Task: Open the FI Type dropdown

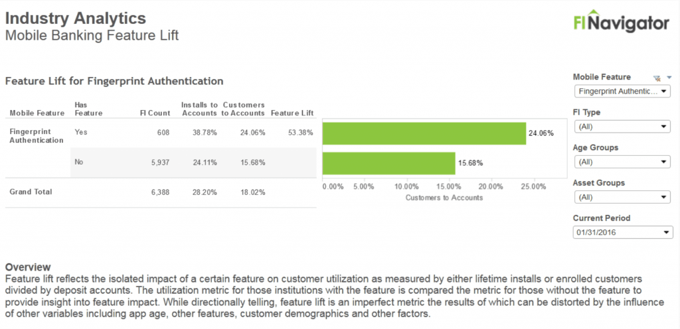Action: click(x=623, y=127)
